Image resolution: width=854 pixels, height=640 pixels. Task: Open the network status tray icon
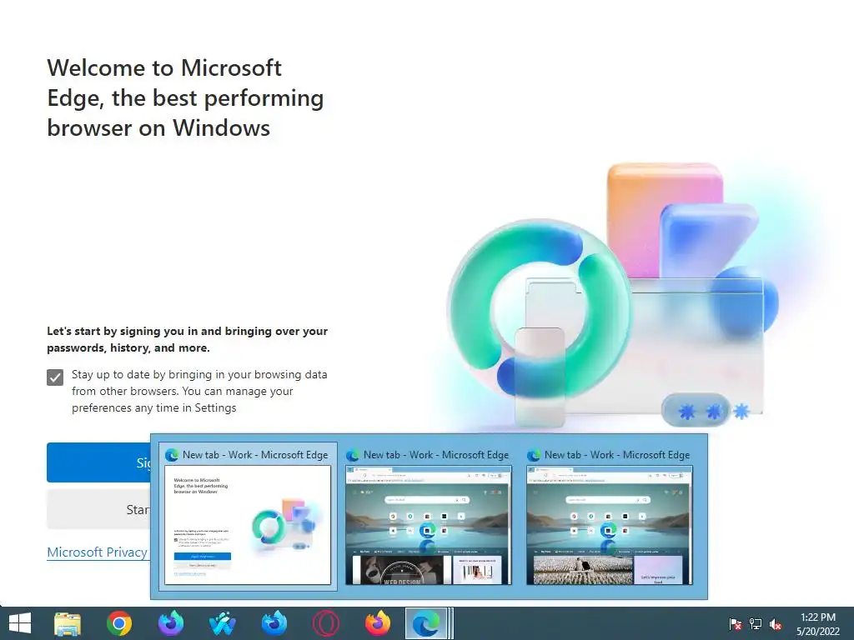(x=756, y=624)
